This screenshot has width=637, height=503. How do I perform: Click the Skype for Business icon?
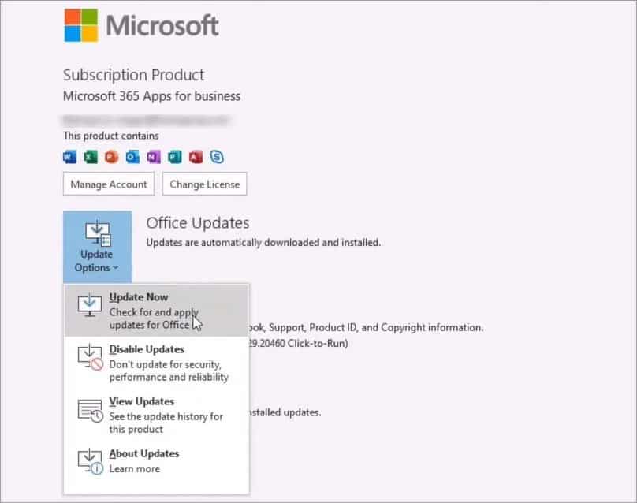click(x=217, y=157)
